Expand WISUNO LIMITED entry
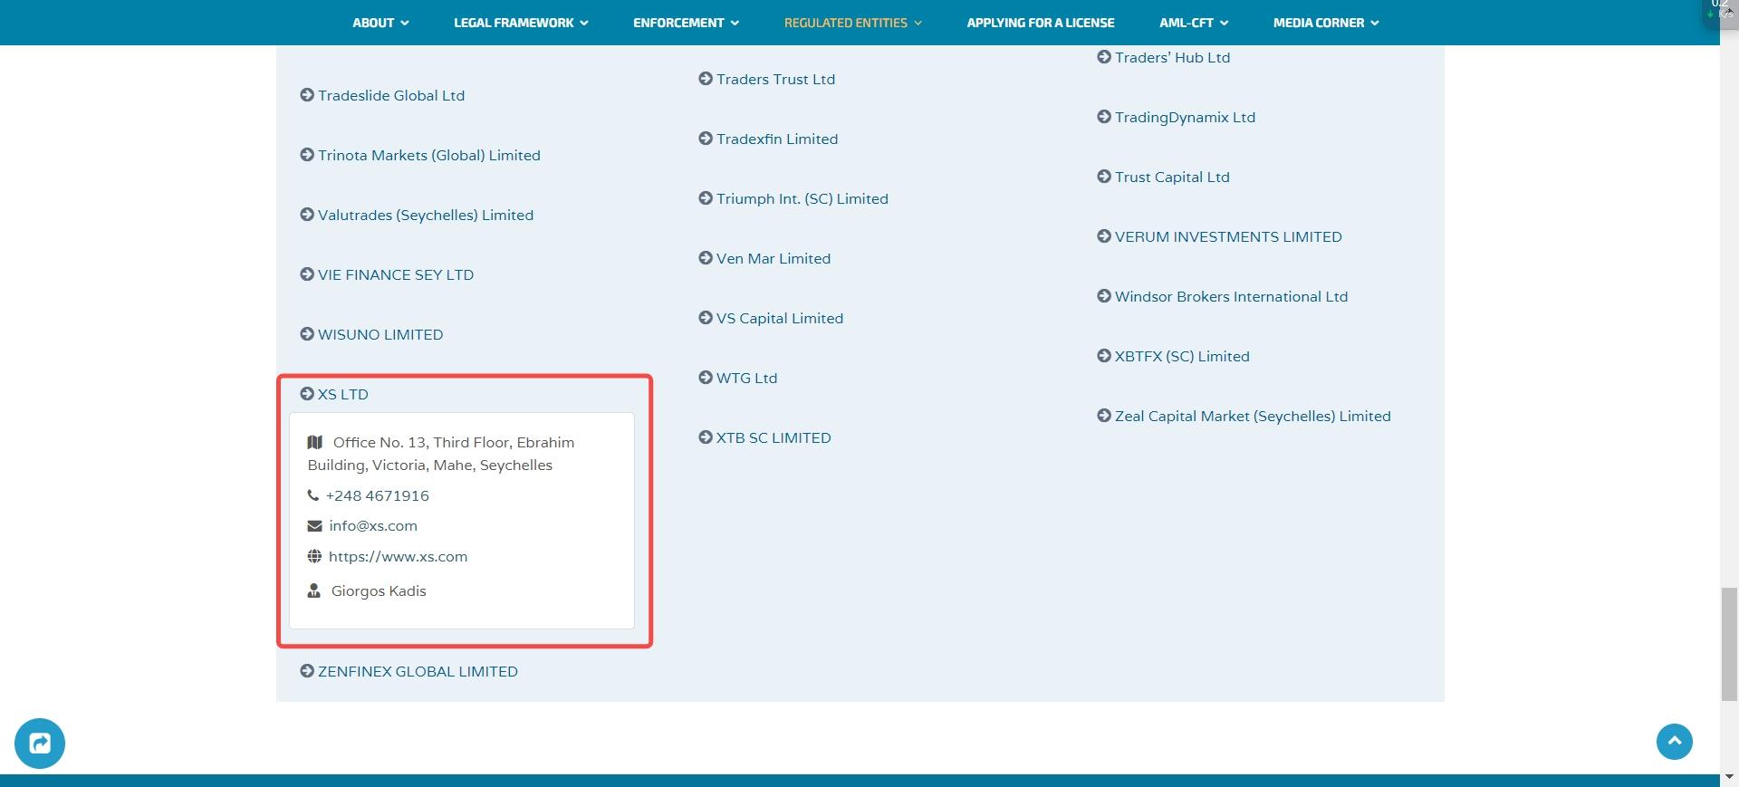The height and width of the screenshot is (787, 1739). 371,334
